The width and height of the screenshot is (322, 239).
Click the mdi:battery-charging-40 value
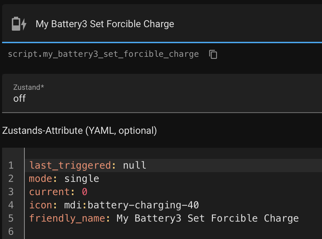[131, 205]
